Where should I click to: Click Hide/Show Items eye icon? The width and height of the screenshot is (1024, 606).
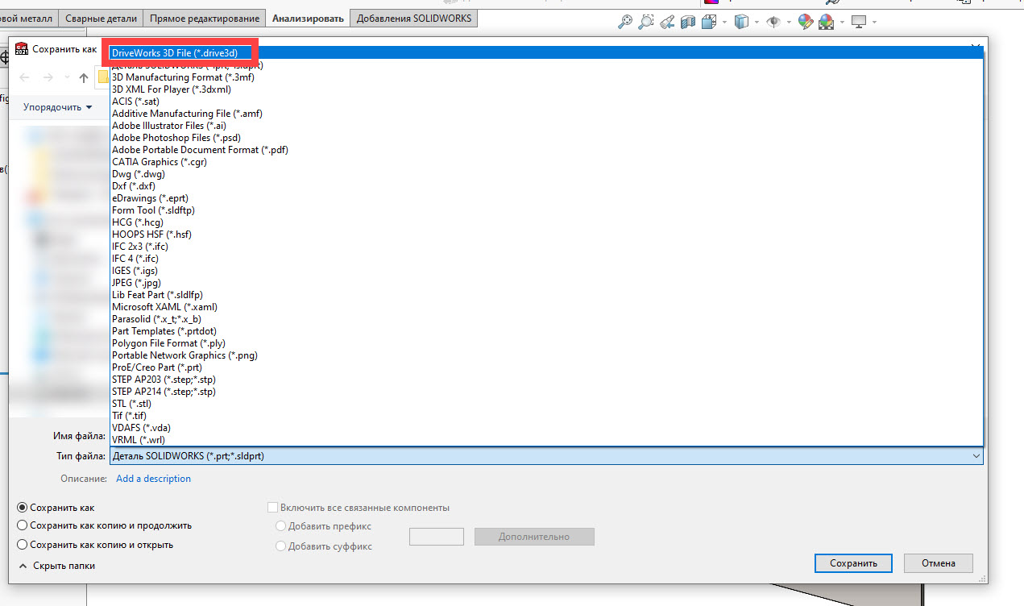(773, 22)
